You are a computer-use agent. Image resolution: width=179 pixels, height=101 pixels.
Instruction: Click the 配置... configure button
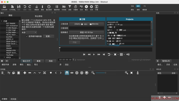48,36
